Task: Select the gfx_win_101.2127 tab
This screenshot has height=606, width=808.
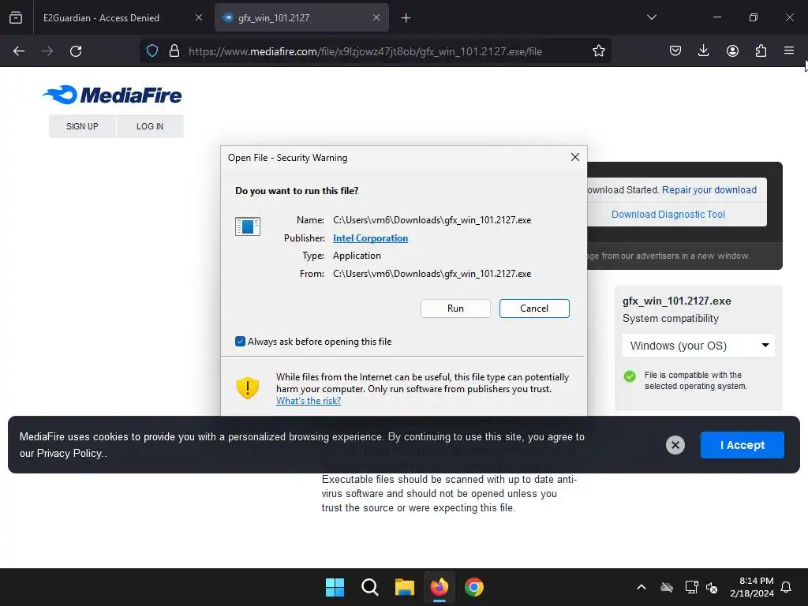Action: (301, 18)
